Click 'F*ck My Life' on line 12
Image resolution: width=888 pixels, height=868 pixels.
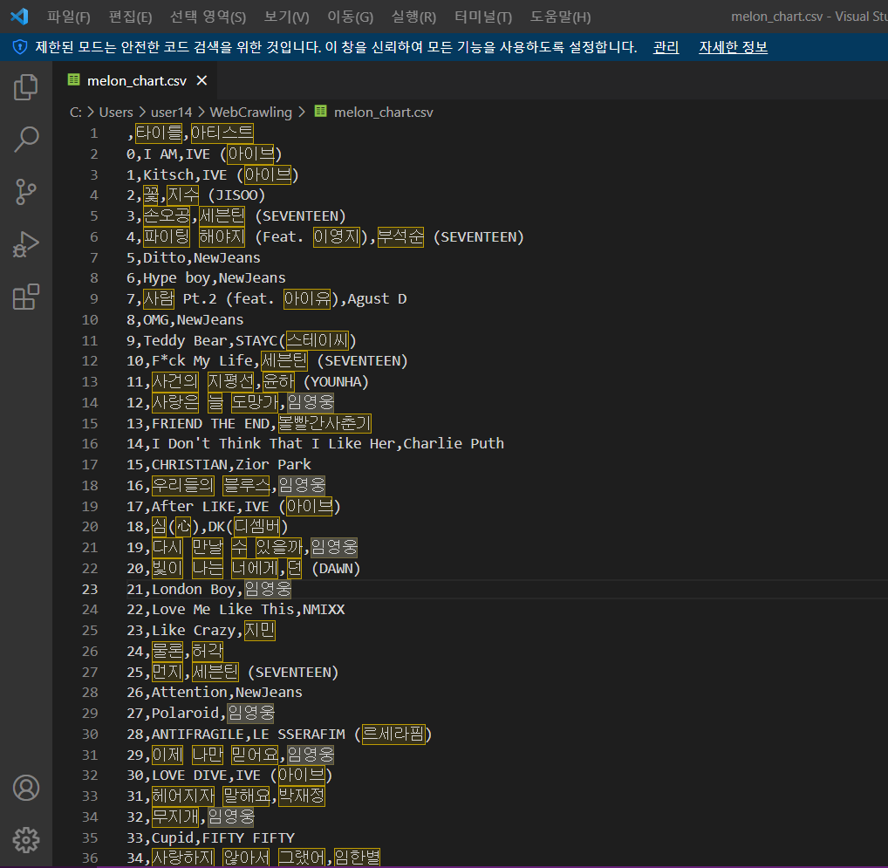[202, 360]
